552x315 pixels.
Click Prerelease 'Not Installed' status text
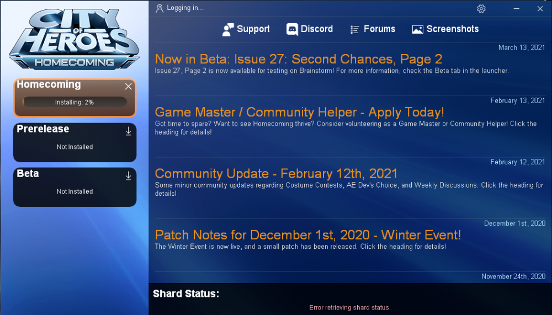(75, 147)
